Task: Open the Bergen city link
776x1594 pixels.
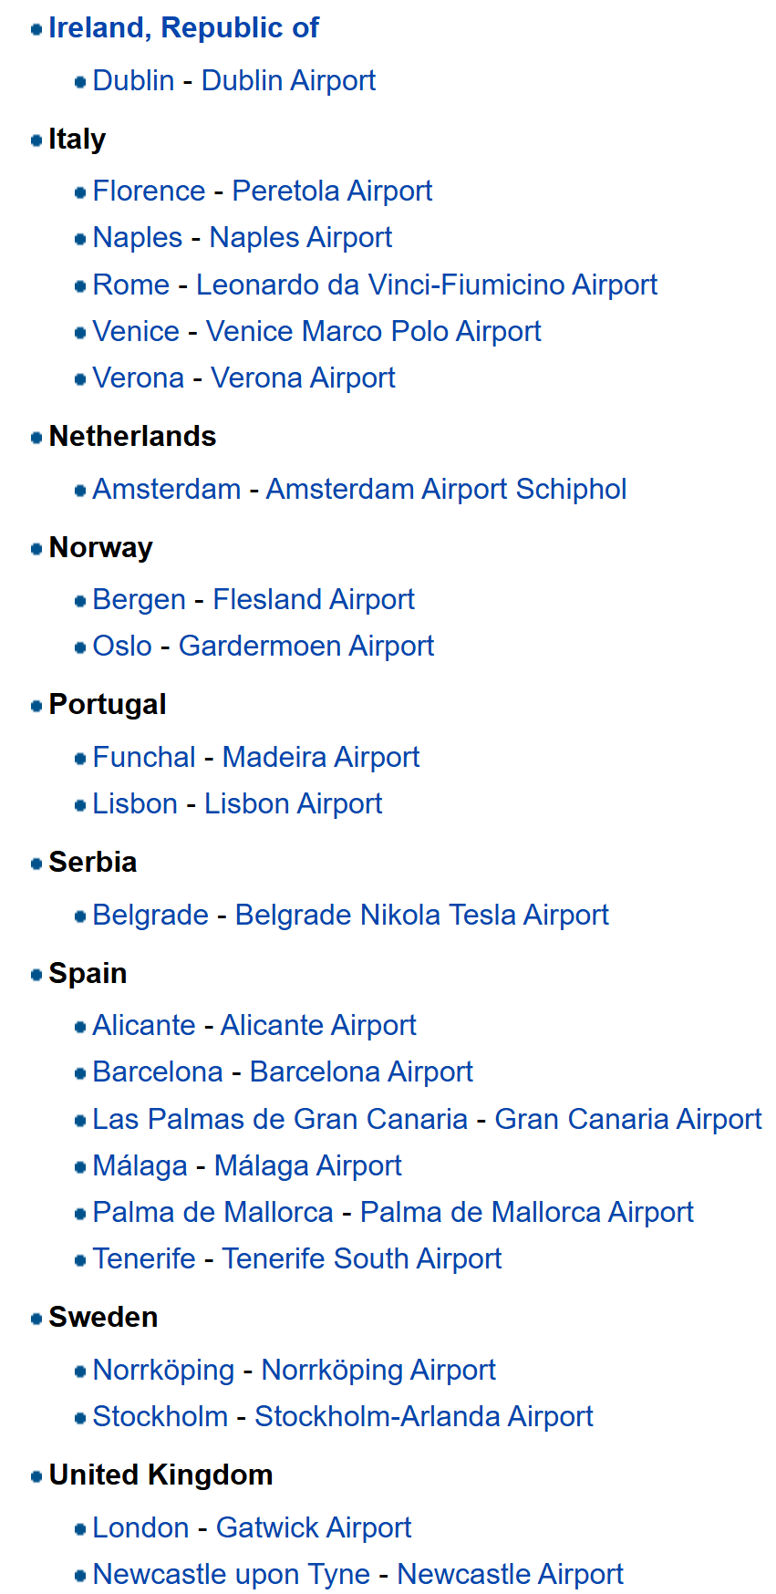Action: pos(139,600)
